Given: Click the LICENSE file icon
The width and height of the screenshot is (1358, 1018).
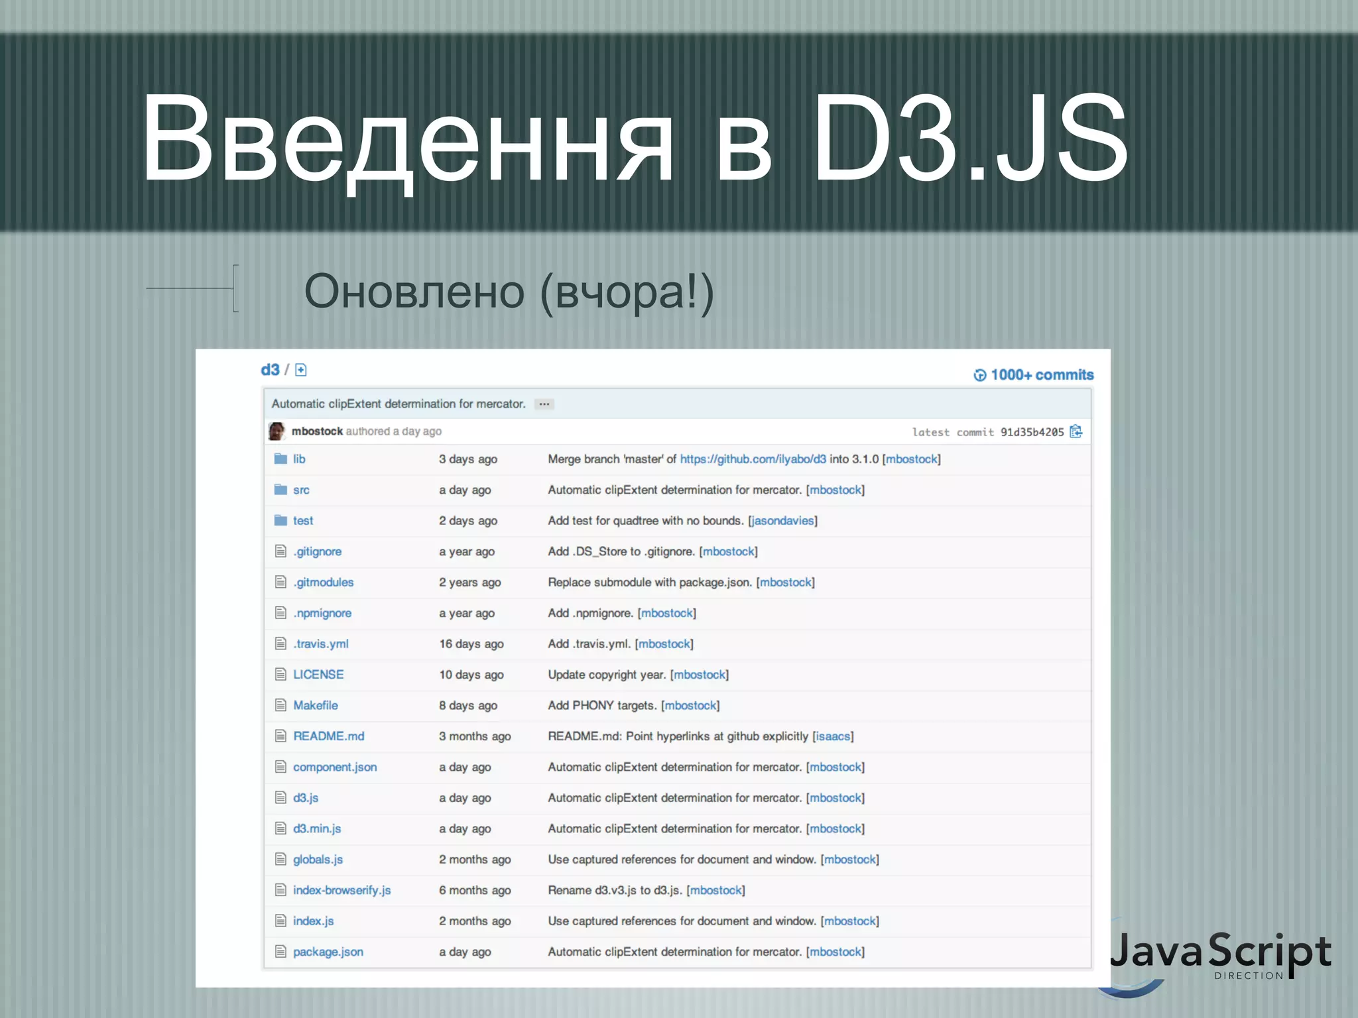Looking at the screenshot, I should [280, 674].
